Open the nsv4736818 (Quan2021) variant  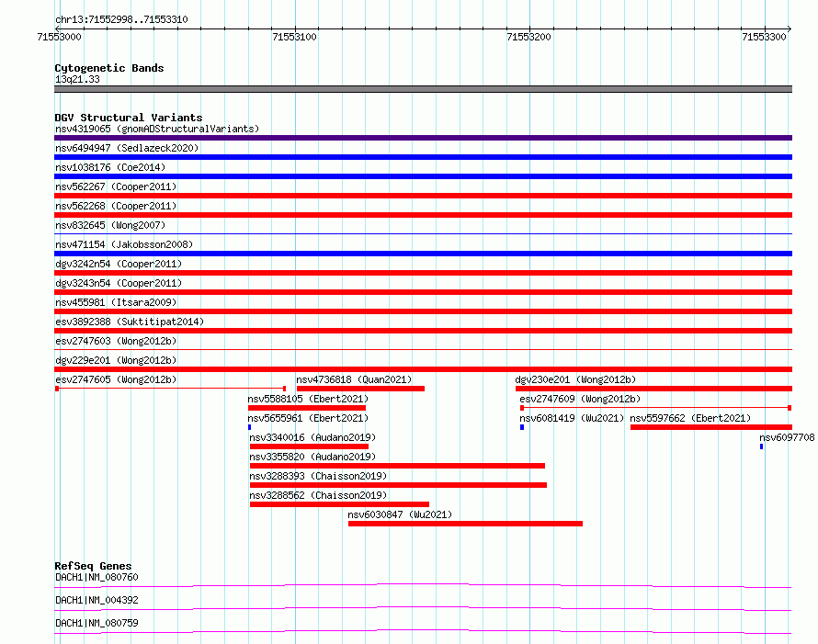pos(354,379)
